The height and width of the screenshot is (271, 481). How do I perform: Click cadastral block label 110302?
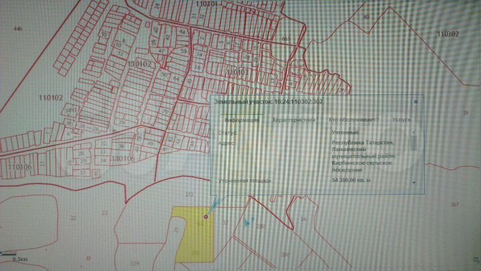[448, 34]
